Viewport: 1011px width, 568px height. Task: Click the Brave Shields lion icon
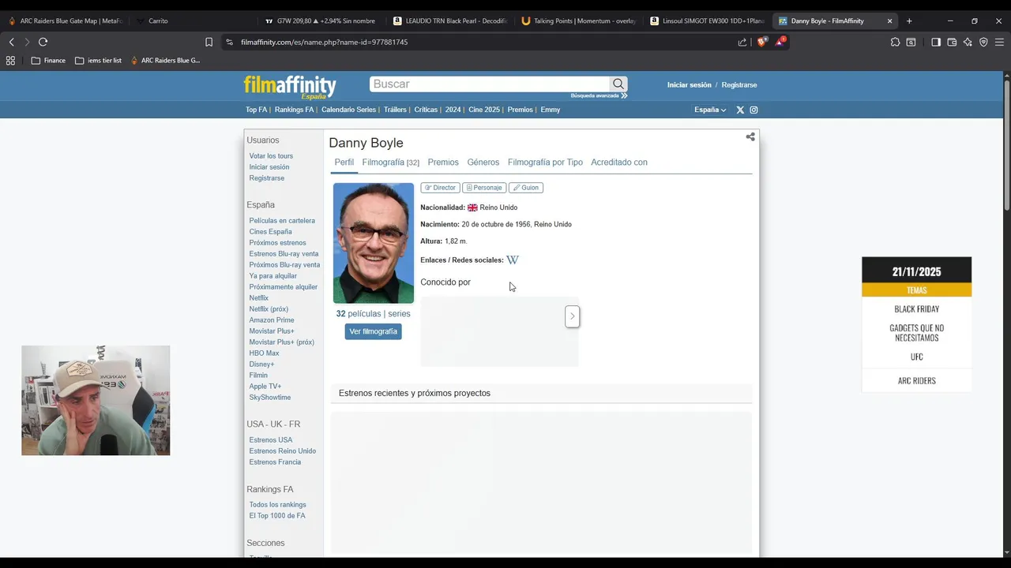(x=761, y=42)
